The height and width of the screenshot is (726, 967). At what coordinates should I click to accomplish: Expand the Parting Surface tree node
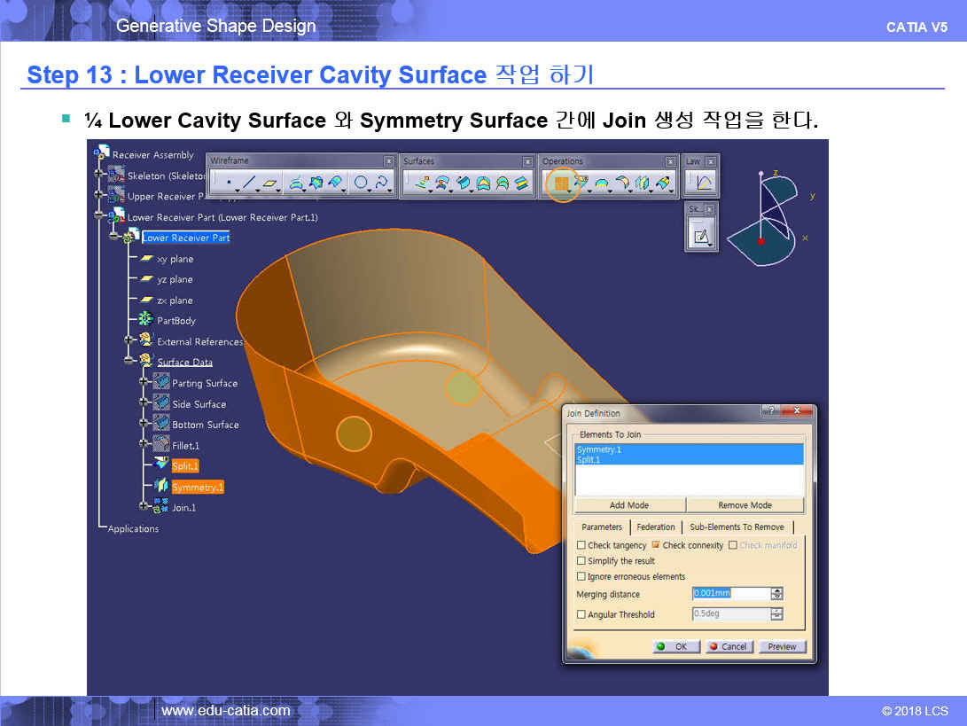(144, 383)
